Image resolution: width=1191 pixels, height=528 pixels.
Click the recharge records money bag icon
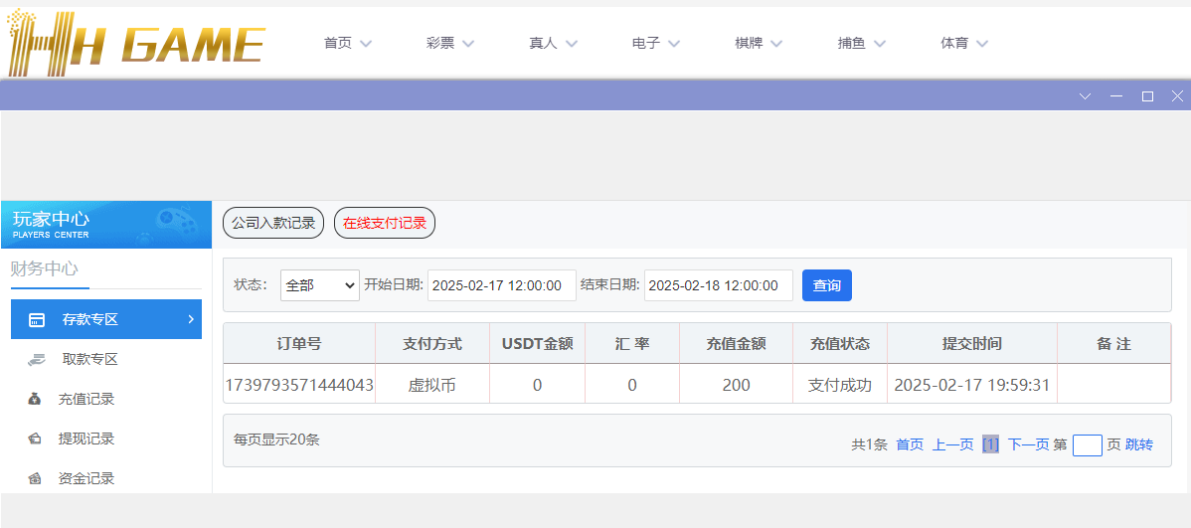point(35,400)
